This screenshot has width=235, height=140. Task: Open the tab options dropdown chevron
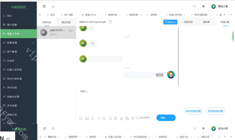(231, 15)
